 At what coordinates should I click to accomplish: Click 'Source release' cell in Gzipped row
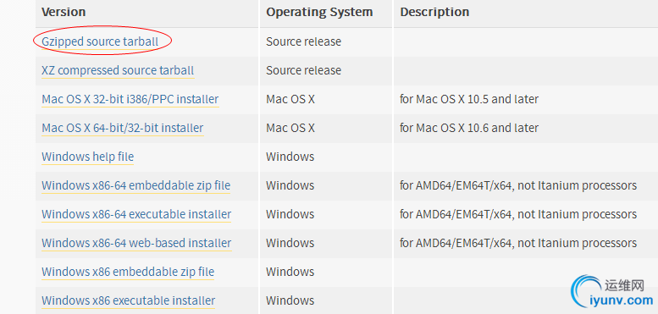(x=303, y=42)
